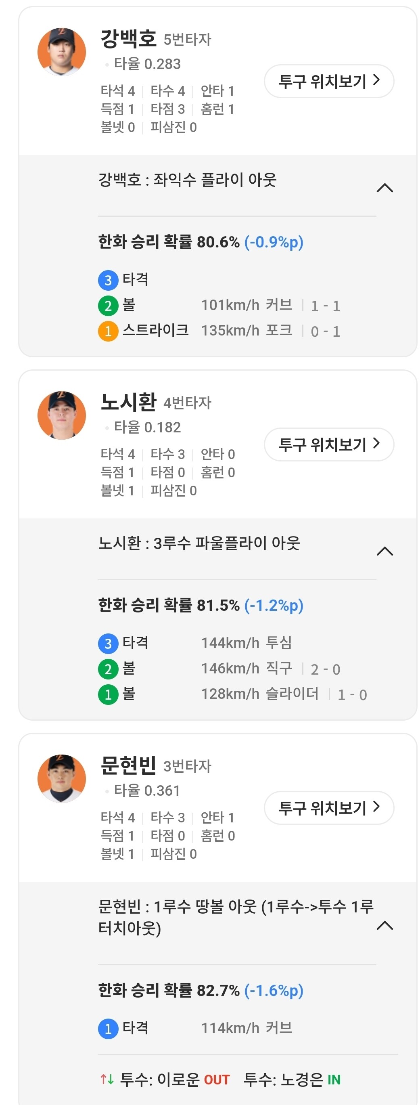The image size is (420, 1105).
Task: Open 노시환 pitch location view button
Action: click(x=329, y=445)
